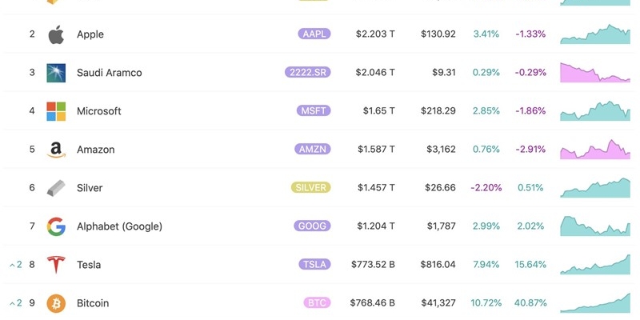View Amazon's pink price sparkline chart
The height and width of the screenshot is (320, 640).
595,149
